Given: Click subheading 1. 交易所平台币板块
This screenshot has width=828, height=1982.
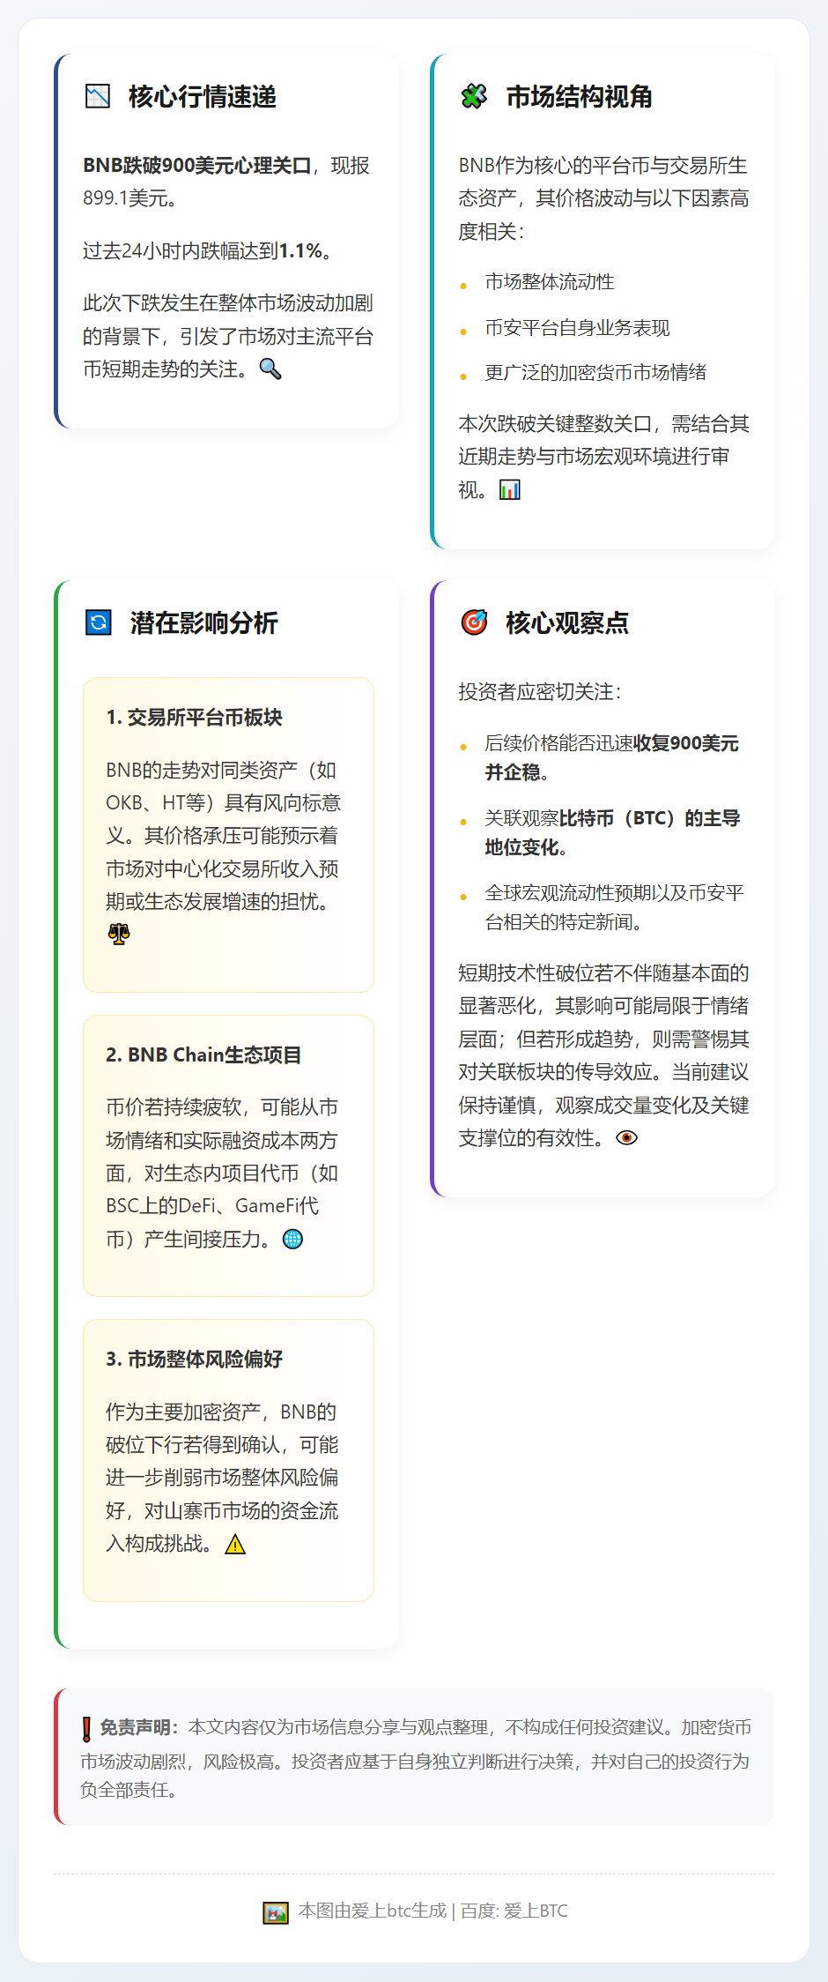Looking at the screenshot, I should (x=194, y=718).
